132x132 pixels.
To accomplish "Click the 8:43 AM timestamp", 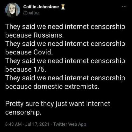I will pos(13,124).
